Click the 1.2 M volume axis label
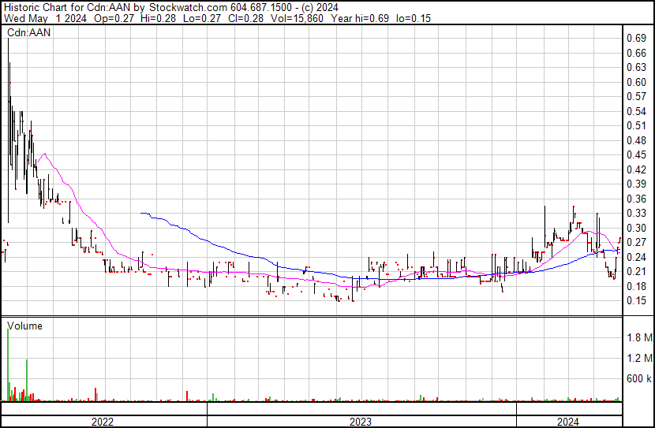This screenshot has height=428, width=655. 638,359
